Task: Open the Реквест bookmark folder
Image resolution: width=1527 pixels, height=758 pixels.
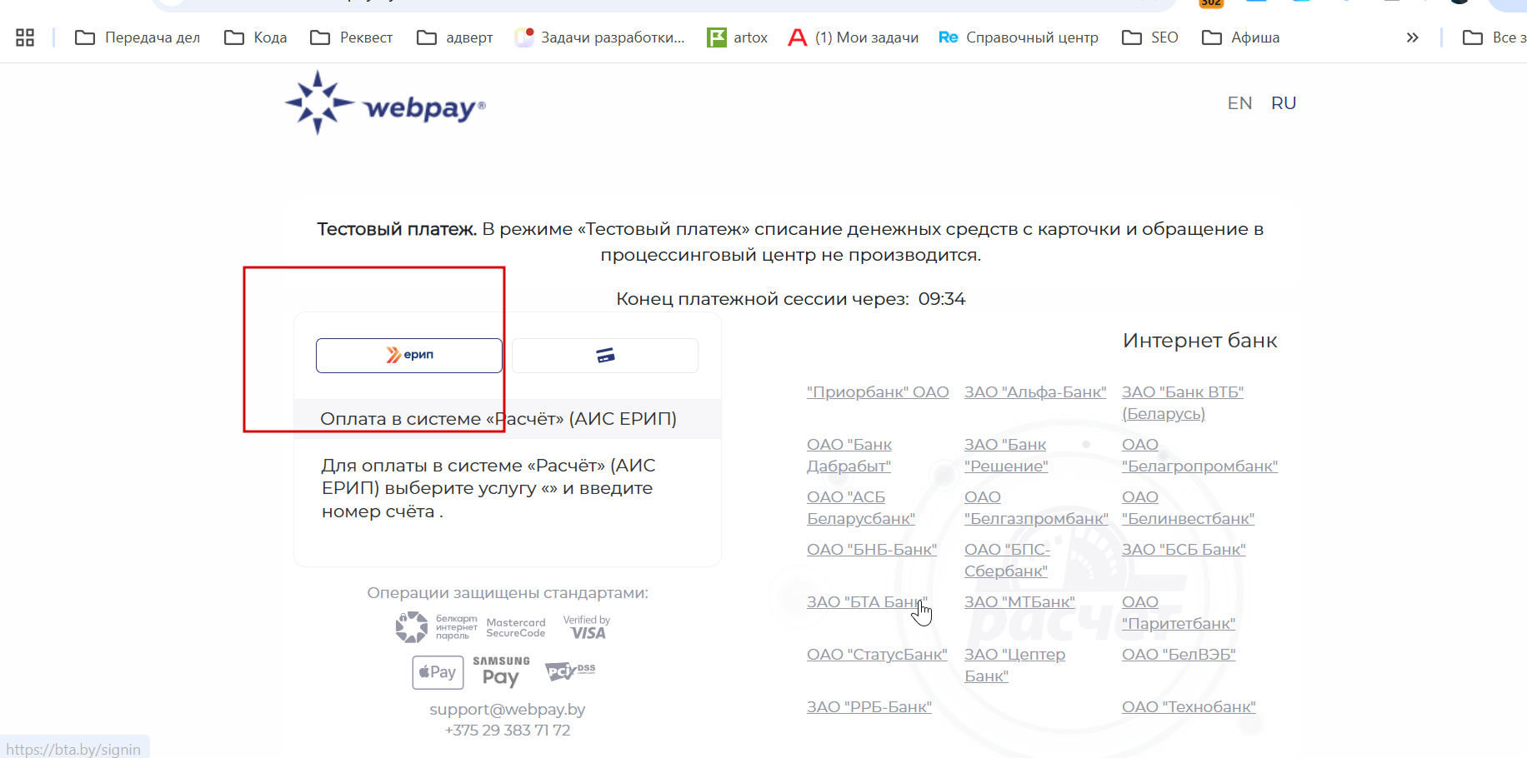Action: pyautogui.click(x=351, y=37)
